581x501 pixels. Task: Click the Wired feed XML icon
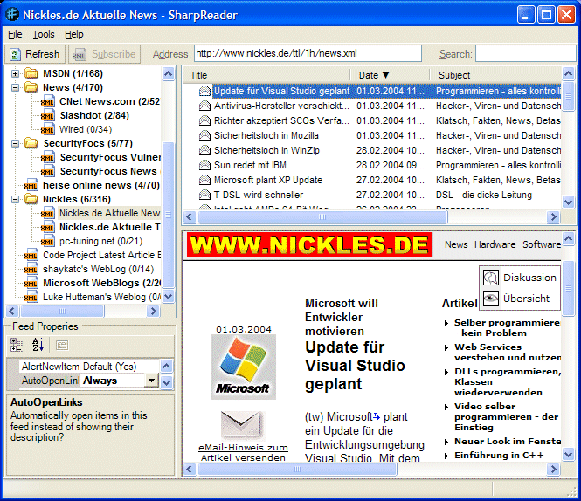pyautogui.click(x=47, y=129)
